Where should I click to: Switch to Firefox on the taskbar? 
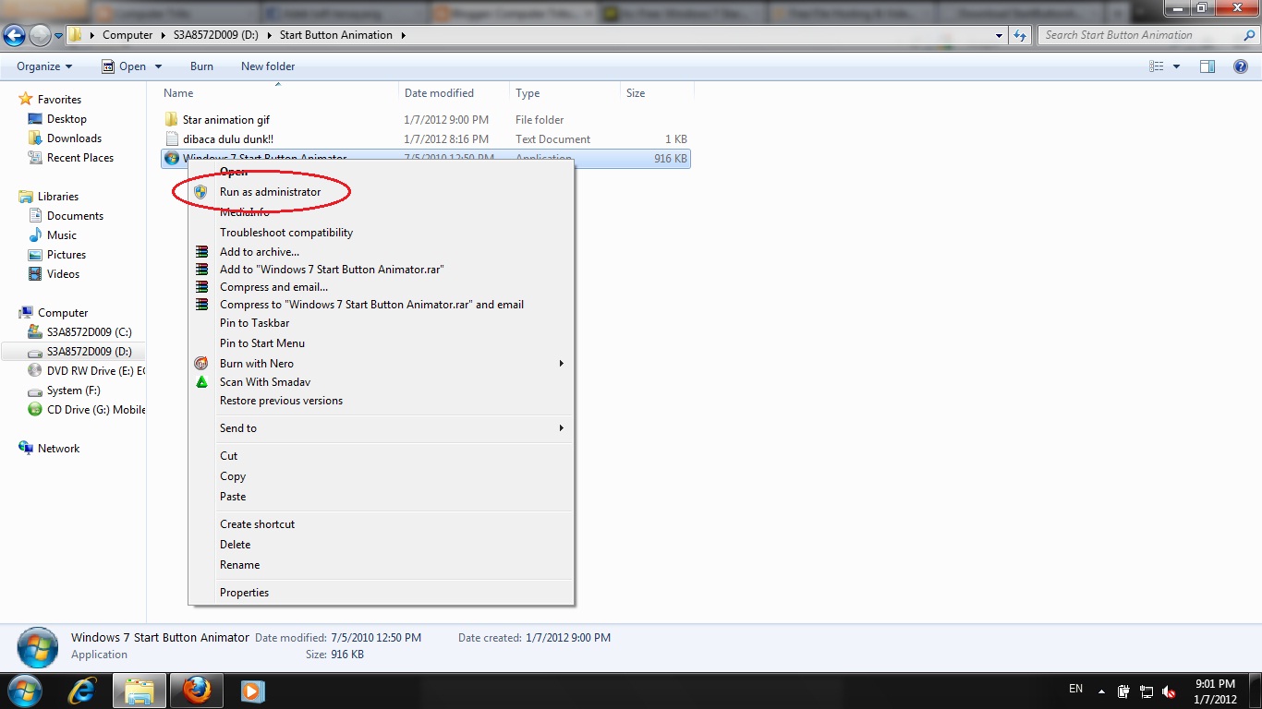pyautogui.click(x=196, y=691)
